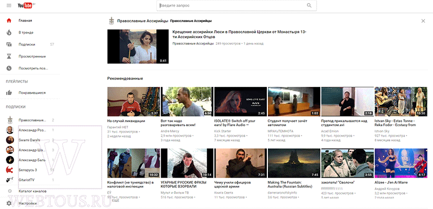The width and height of the screenshot is (433, 209).
Task: Open Kick Starter channel name
Action: 222,131
